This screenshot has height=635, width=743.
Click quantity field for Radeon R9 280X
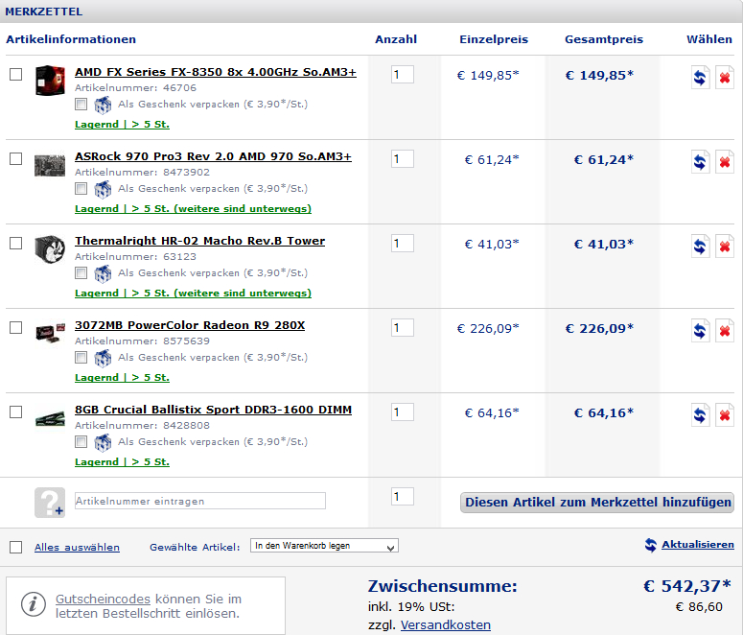click(x=403, y=328)
